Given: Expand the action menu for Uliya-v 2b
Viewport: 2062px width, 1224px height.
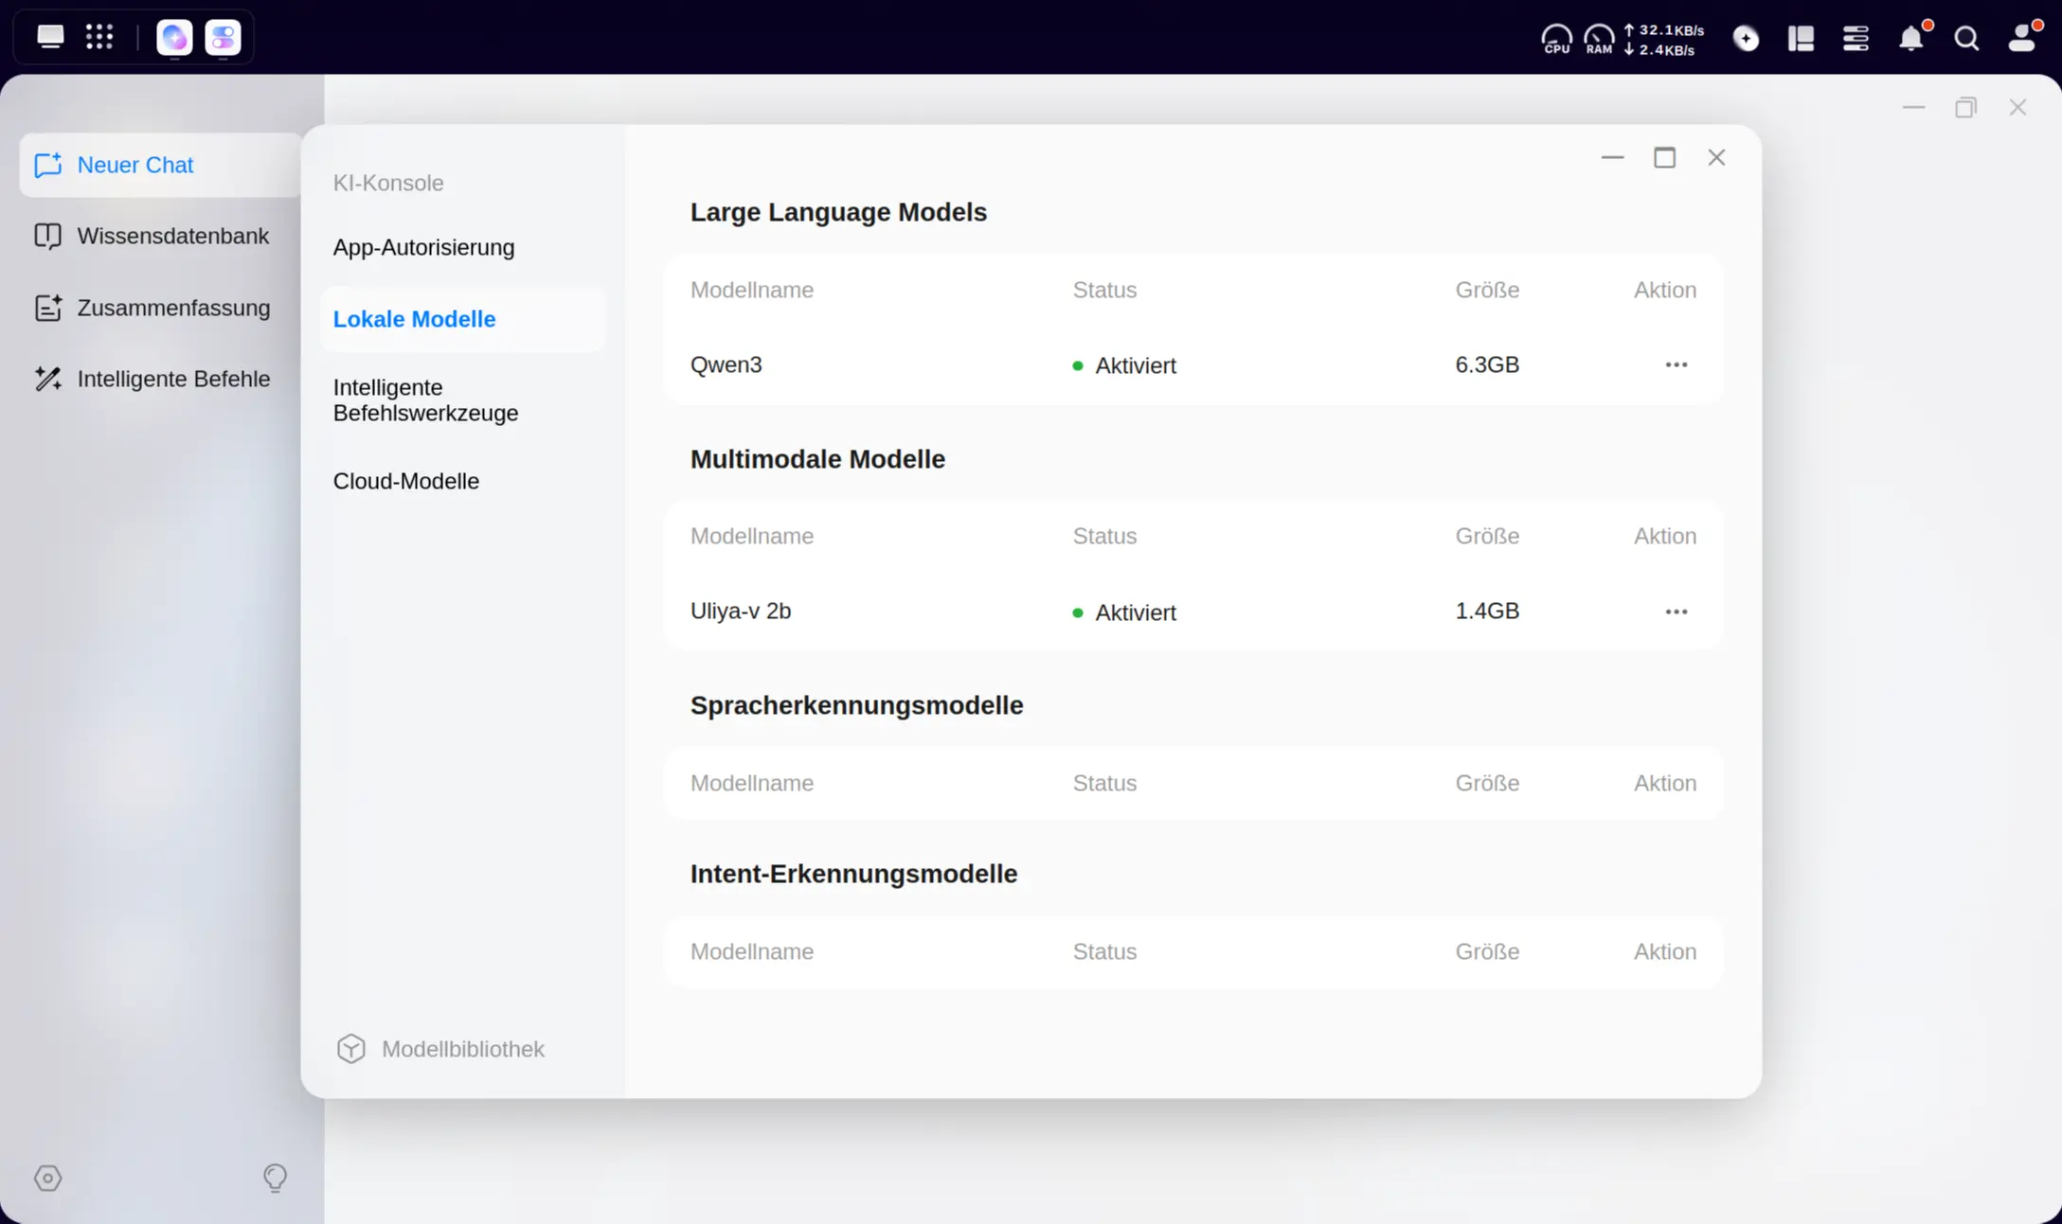Looking at the screenshot, I should pyautogui.click(x=1676, y=612).
